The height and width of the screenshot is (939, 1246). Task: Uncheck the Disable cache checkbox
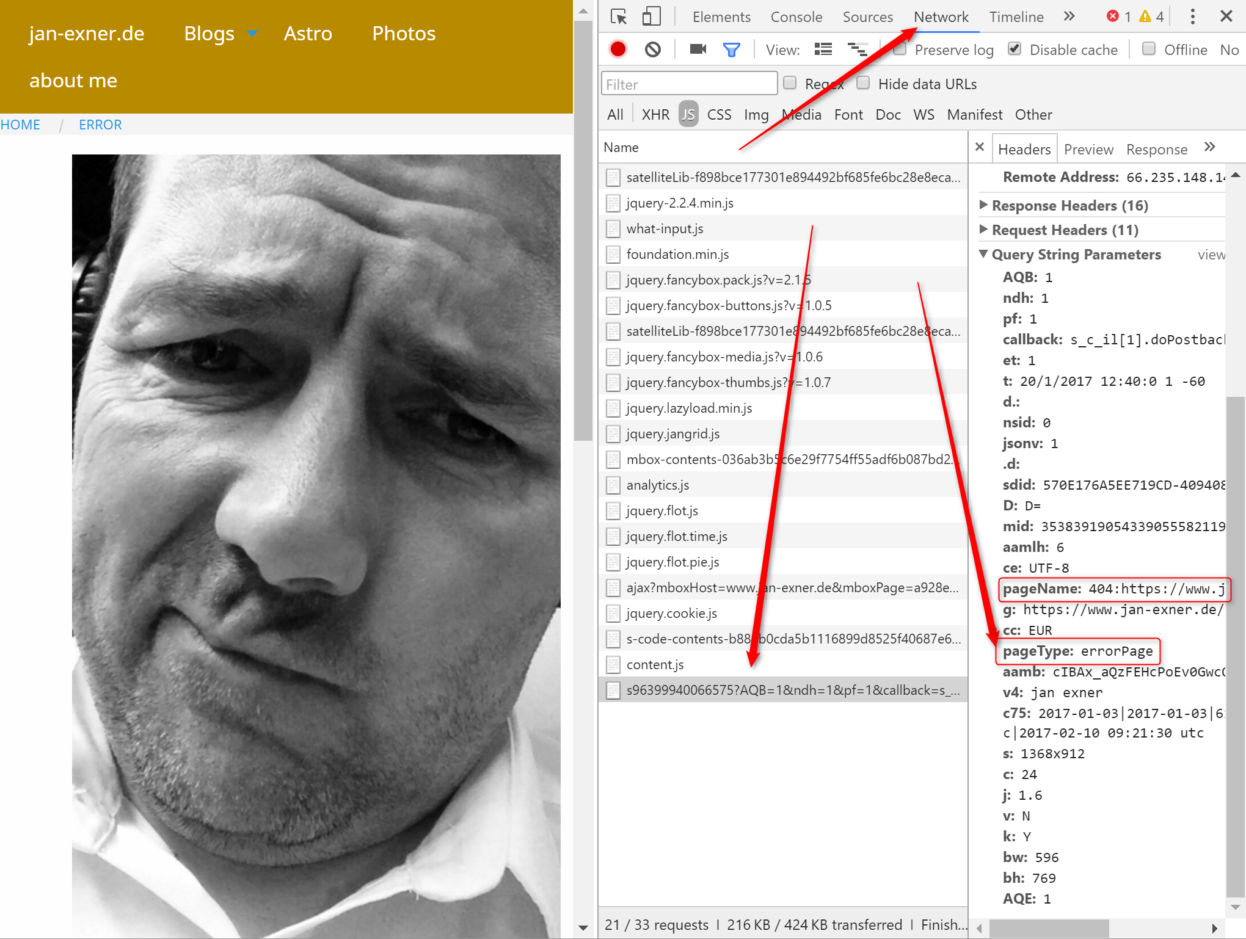click(x=1015, y=49)
